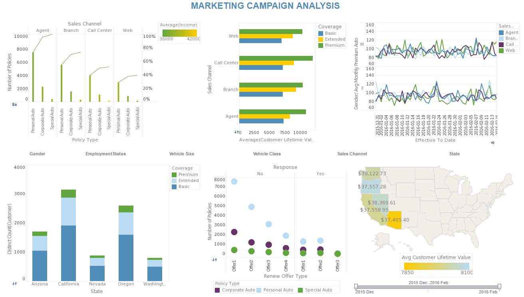Screen dimensions: 524x297
Task: Click the right handle of the date range slider
Action: [x=499, y=286]
